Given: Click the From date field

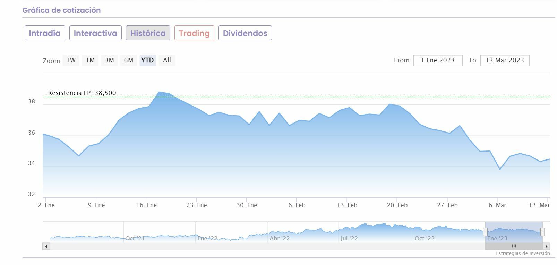Looking at the screenshot, I should coord(438,60).
